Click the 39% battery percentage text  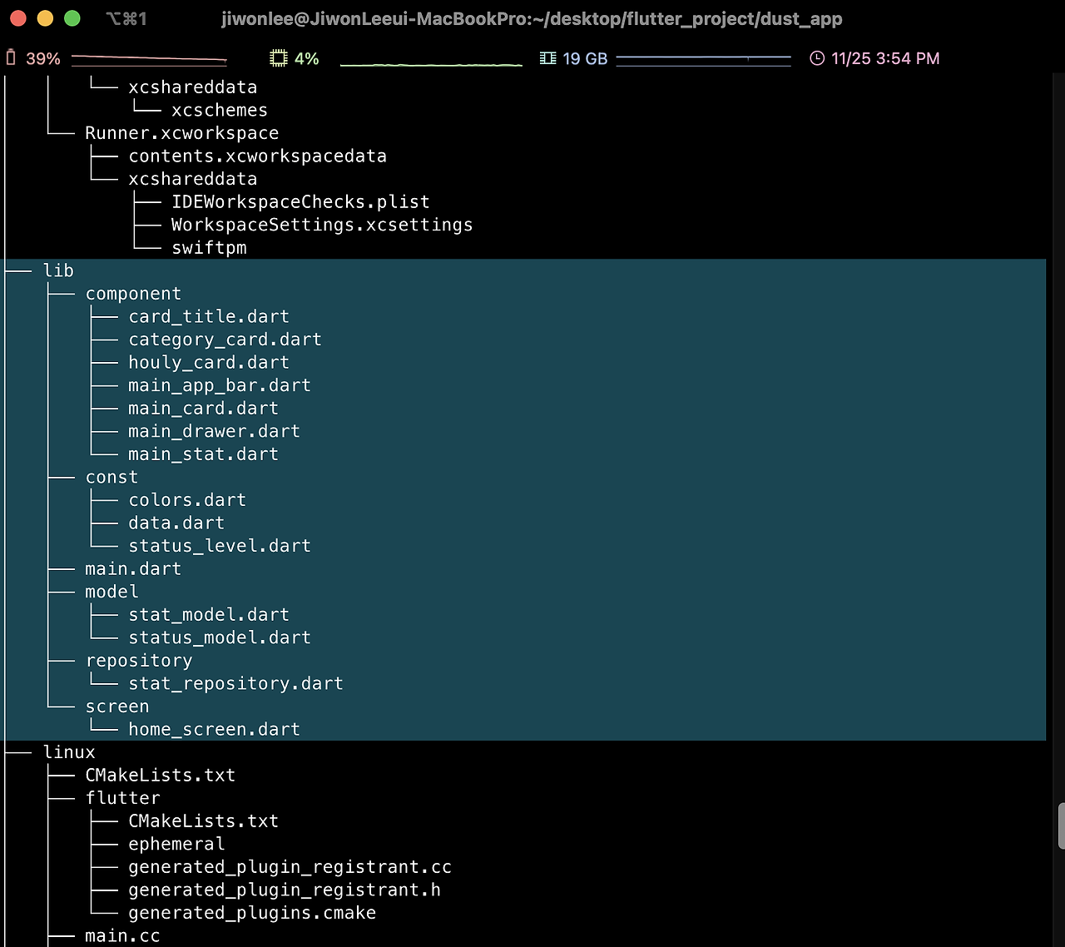(x=43, y=58)
